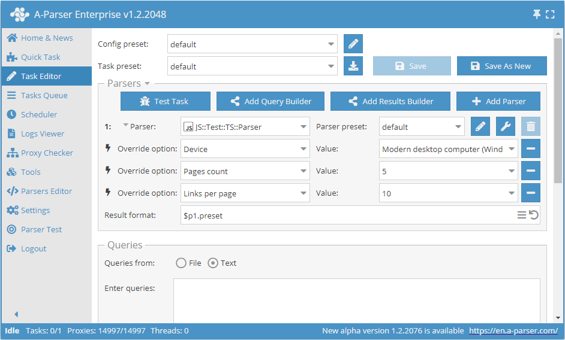Reset Result format with the undo icon
The image size is (565, 340).
pos(533,215)
